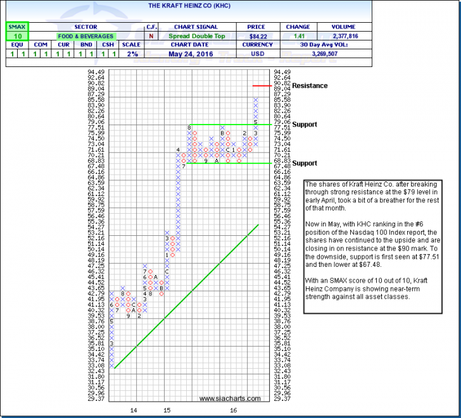
Task: Click the Spread Double Top chart signal
Action: point(196,37)
